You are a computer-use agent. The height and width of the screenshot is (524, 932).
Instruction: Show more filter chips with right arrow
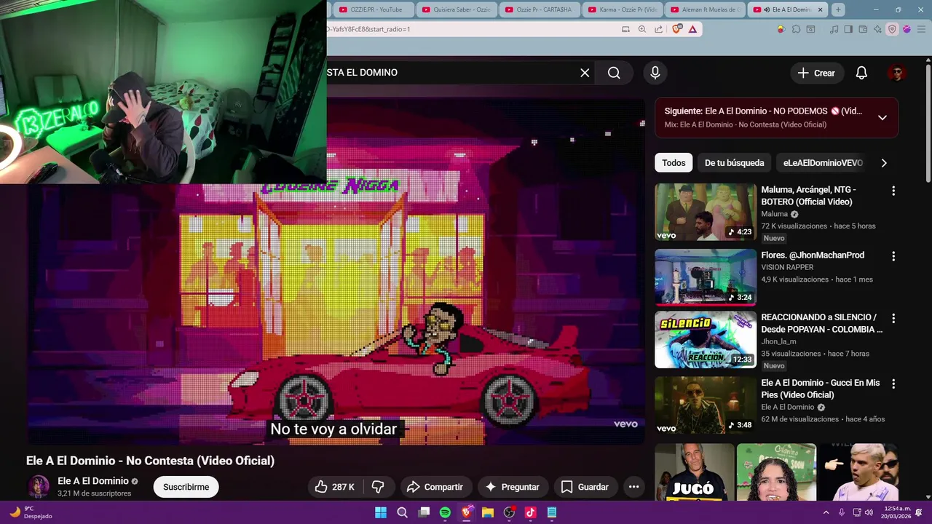click(884, 163)
